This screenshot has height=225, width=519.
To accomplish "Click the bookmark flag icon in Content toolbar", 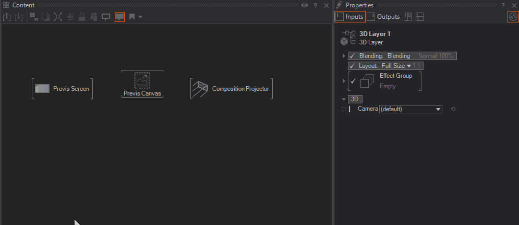I will (x=132, y=17).
